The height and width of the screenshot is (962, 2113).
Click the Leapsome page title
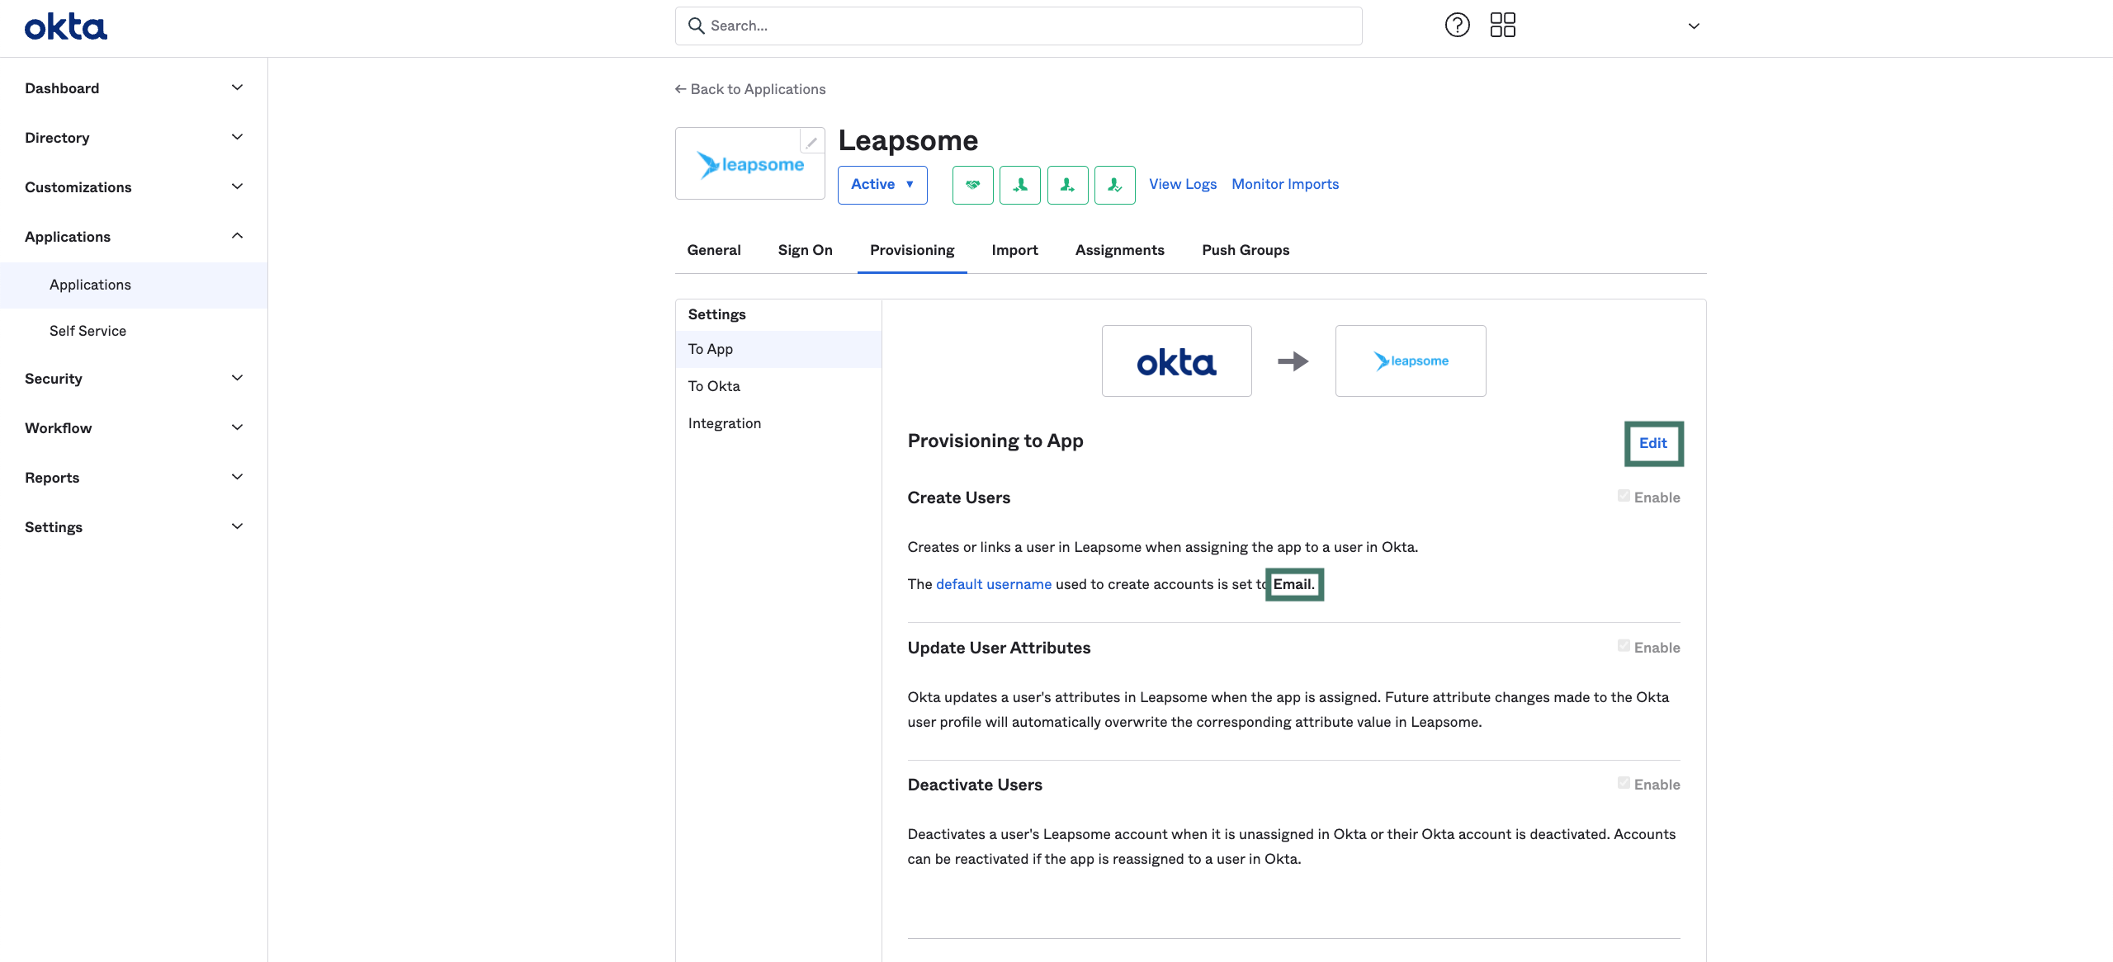pos(908,140)
